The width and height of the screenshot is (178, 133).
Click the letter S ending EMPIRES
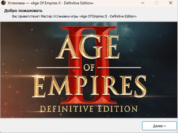(x=140, y=87)
